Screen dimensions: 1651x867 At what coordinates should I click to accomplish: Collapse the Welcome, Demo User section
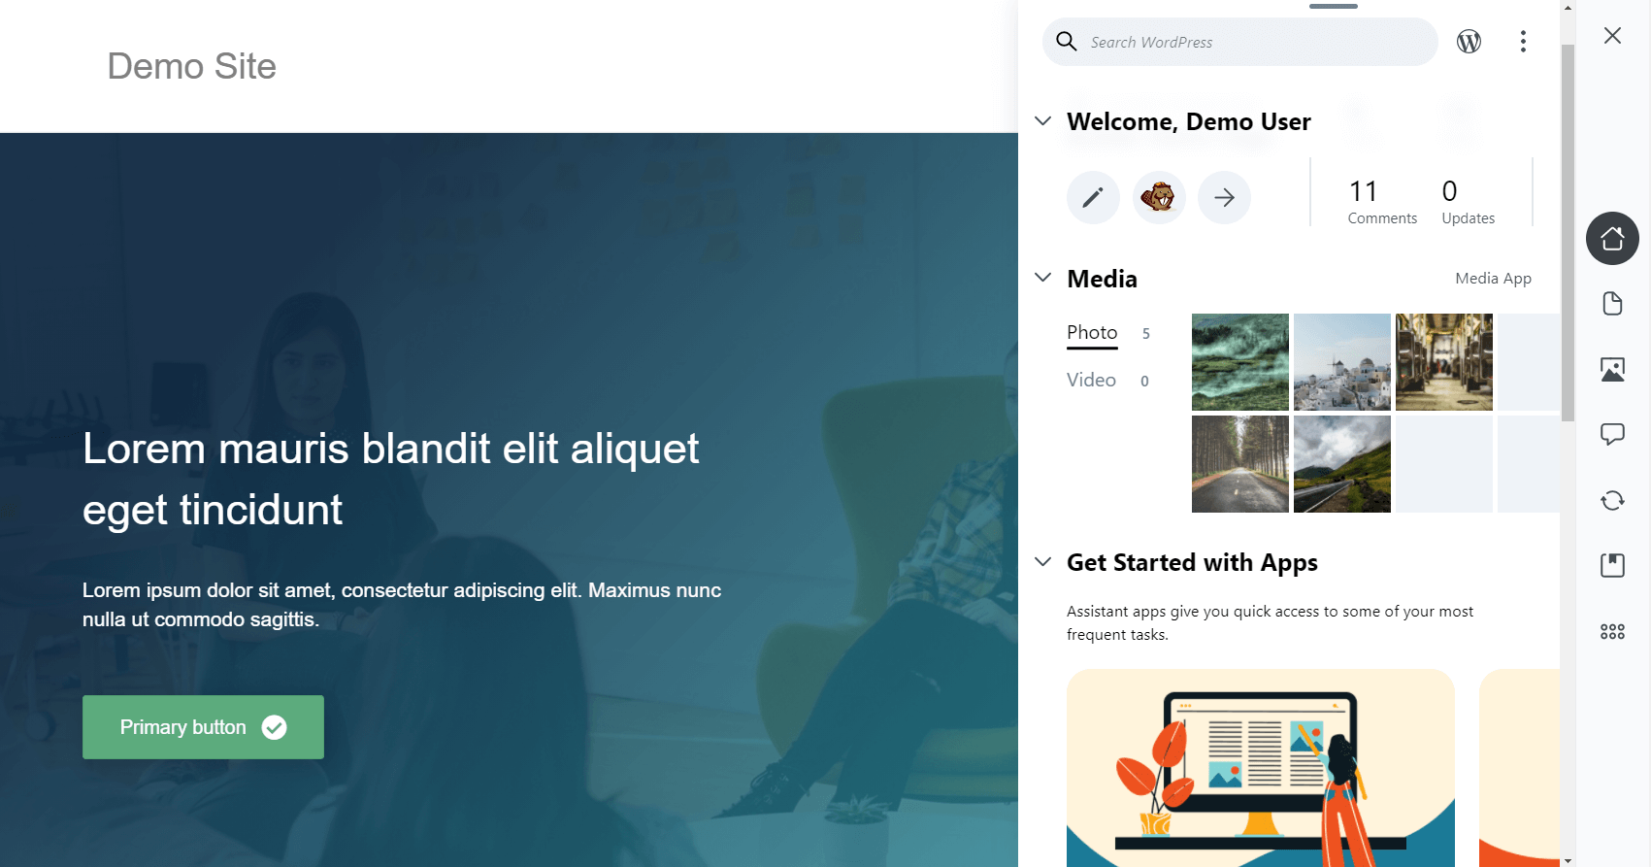point(1043,121)
